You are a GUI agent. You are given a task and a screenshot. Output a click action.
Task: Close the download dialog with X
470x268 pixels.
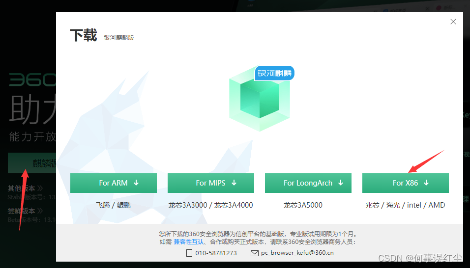453,22
